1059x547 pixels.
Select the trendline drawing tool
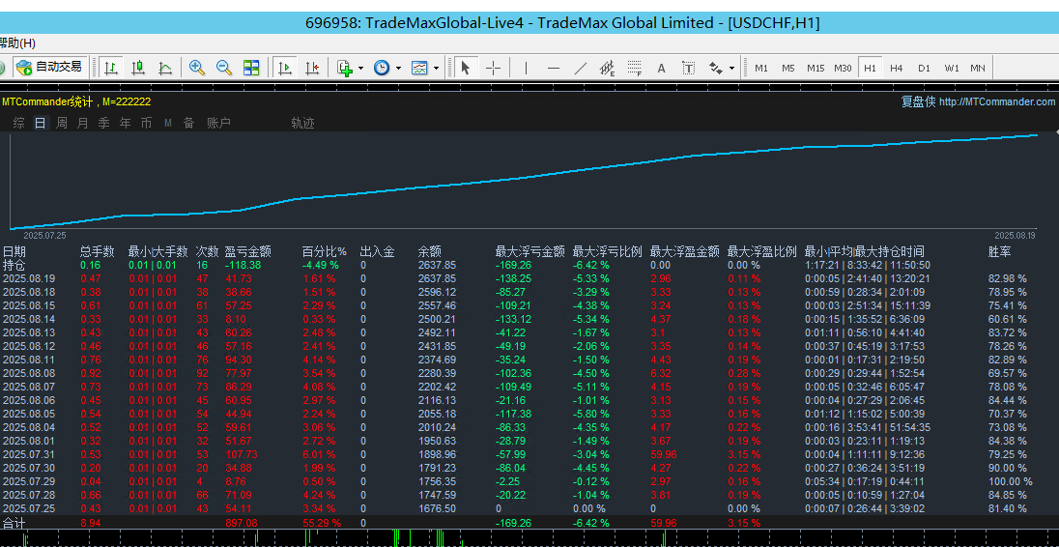click(x=580, y=68)
